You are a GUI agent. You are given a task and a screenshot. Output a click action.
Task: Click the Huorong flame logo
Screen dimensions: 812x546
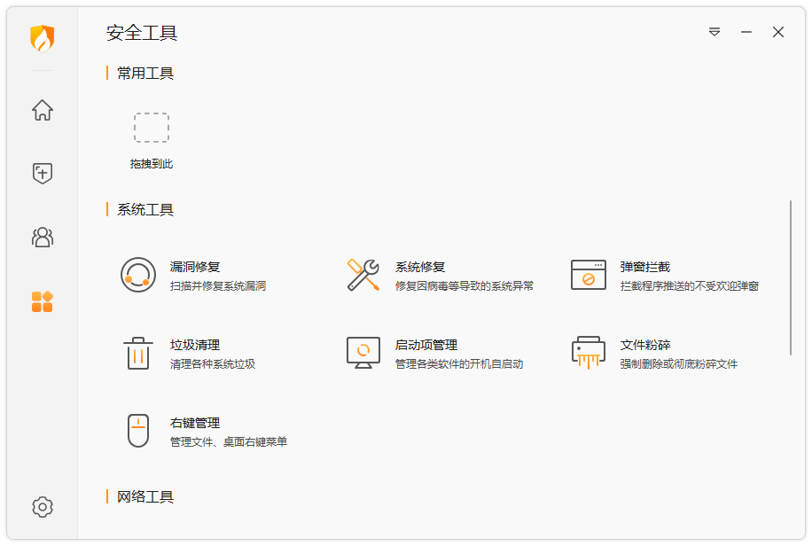pyautogui.click(x=41, y=37)
